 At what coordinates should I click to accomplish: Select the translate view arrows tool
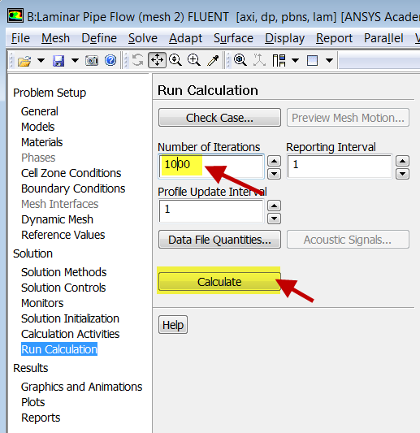pyautogui.click(x=157, y=60)
